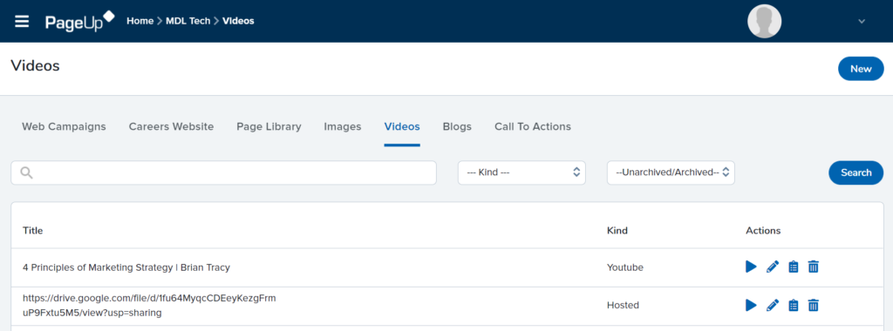Click clipboard icon for the Hosted video
The height and width of the screenshot is (331, 893).
click(x=793, y=306)
